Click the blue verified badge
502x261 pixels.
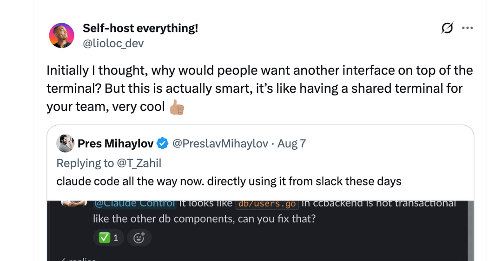pyautogui.click(x=162, y=144)
